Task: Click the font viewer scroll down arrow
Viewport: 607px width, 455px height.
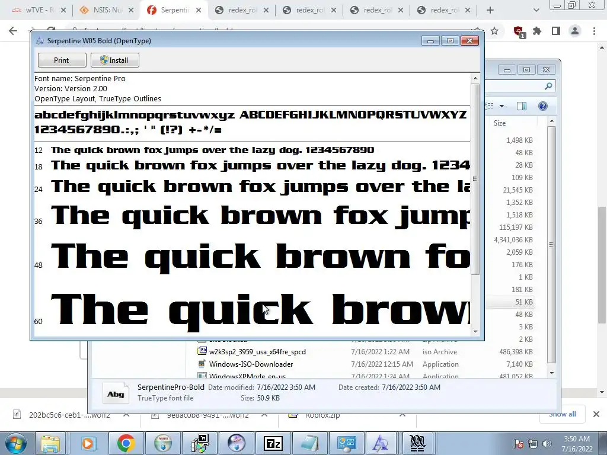Action: 475,332
